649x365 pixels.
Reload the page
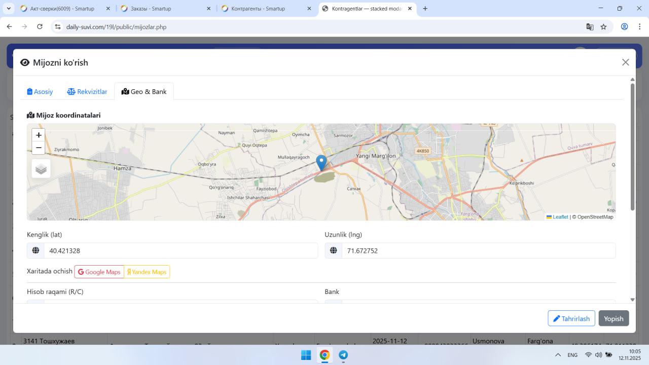pos(40,27)
